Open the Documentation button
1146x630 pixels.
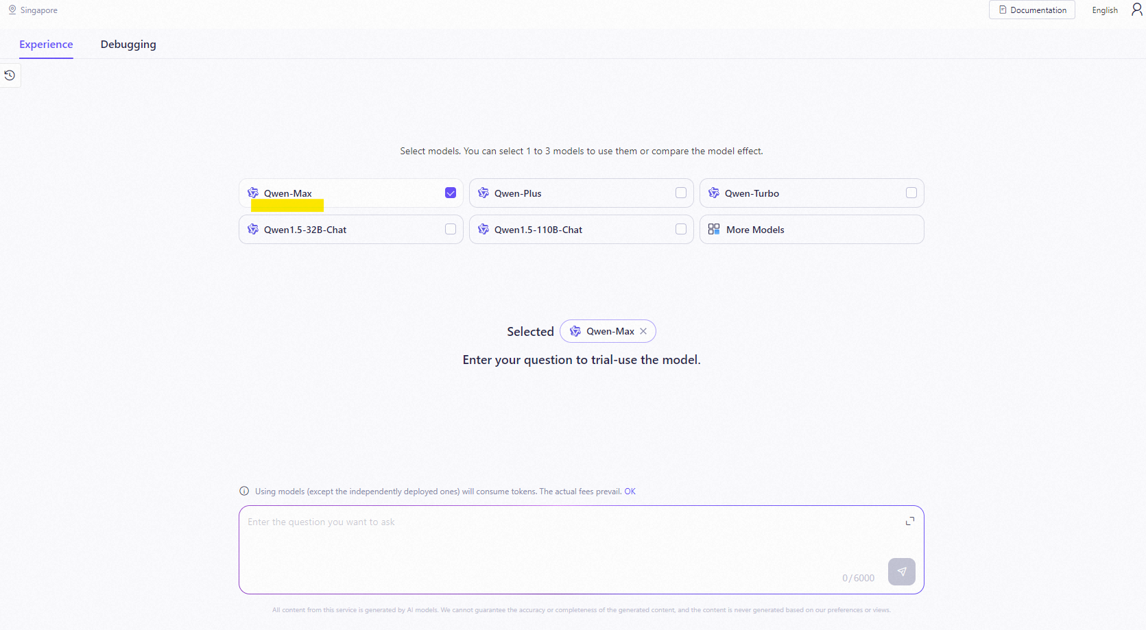pos(1032,10)
